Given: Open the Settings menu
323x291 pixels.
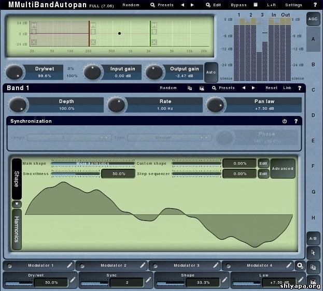Looking at the screenshot, I should [293, 5].
